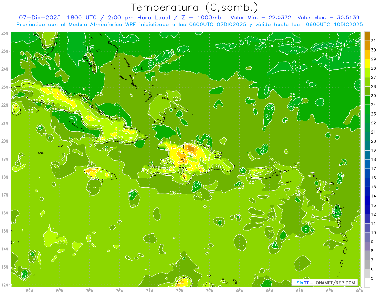Click the "15N" latitude axis label

tap(5, 231)
